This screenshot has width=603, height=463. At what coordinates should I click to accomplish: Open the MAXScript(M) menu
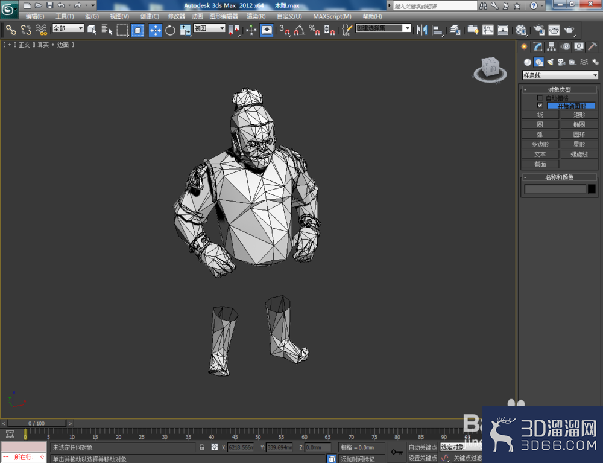(332, 16)
